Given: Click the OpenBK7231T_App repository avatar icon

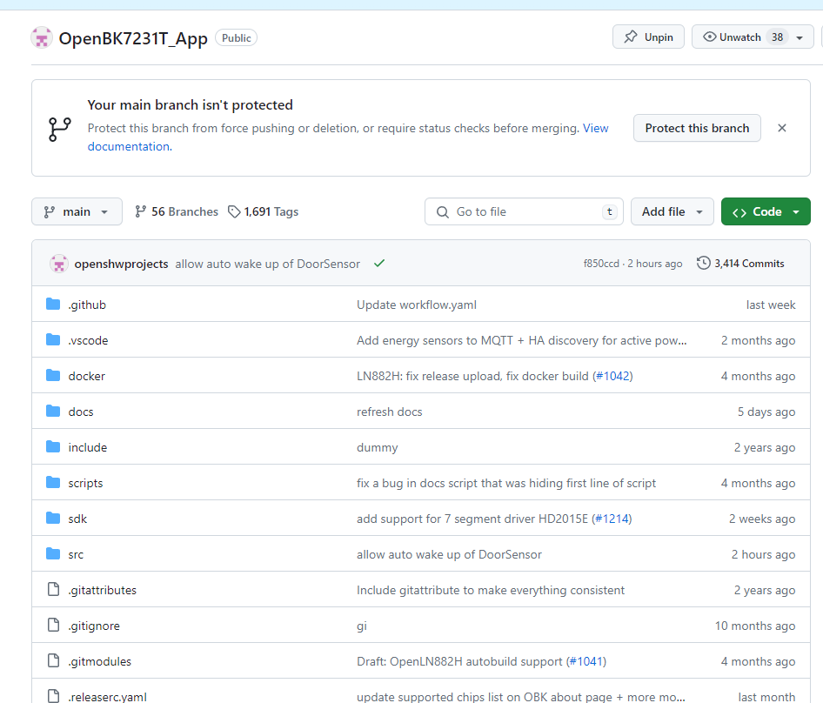Looking at the screenshot, I should coord(41,37).
